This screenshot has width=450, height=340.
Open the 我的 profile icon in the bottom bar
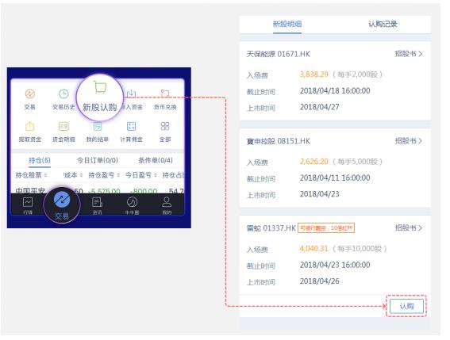pyautogui.click(x=167, y=202)
